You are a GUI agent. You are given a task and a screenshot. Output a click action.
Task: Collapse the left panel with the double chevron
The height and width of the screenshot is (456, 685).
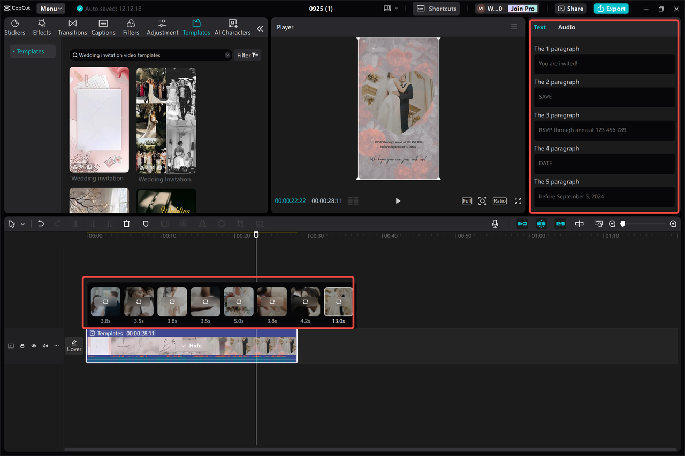[x=260, y=29]
